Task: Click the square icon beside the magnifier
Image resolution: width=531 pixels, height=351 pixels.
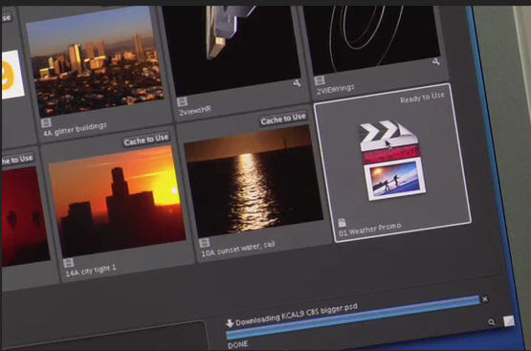Action: pos(509,321)
